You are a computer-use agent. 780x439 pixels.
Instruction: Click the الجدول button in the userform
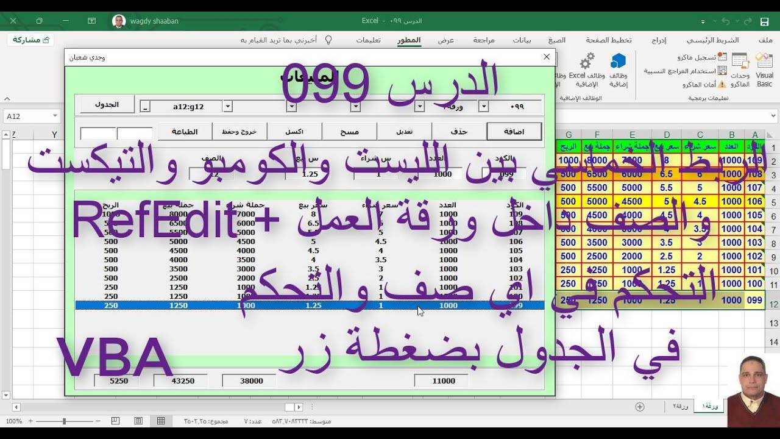tap(107, 104)
